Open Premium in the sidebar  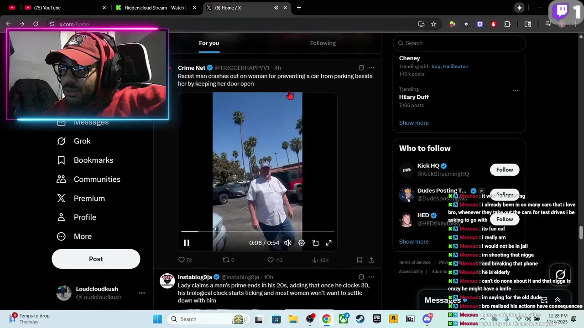81,199
